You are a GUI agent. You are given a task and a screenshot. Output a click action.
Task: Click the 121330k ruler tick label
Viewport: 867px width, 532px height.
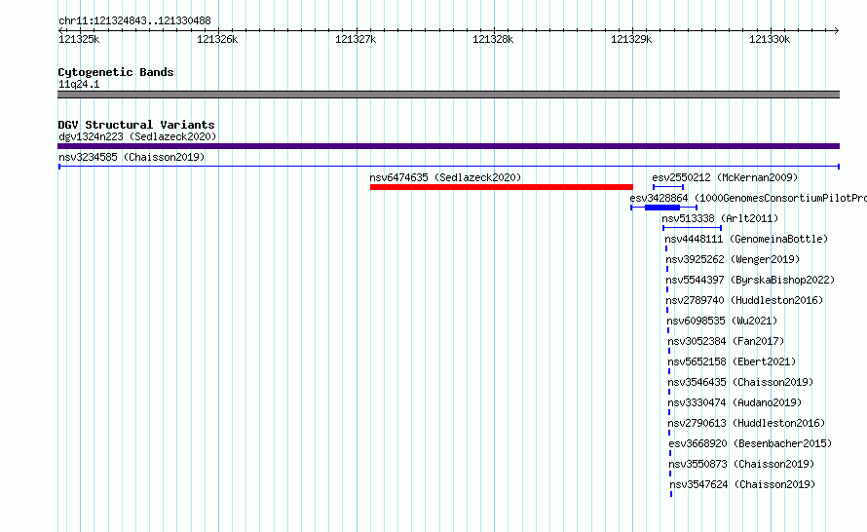pyautogui.click(x=770, y=39)
